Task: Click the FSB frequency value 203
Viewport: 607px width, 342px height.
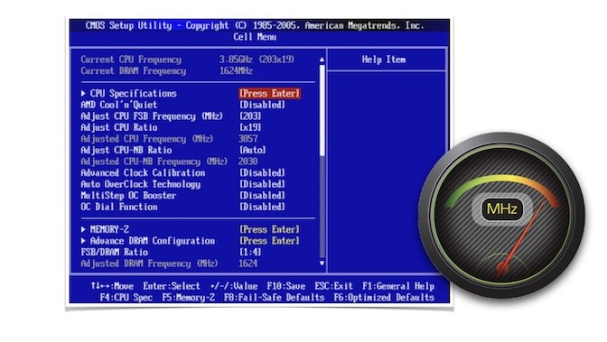Action: click(250, 116)
